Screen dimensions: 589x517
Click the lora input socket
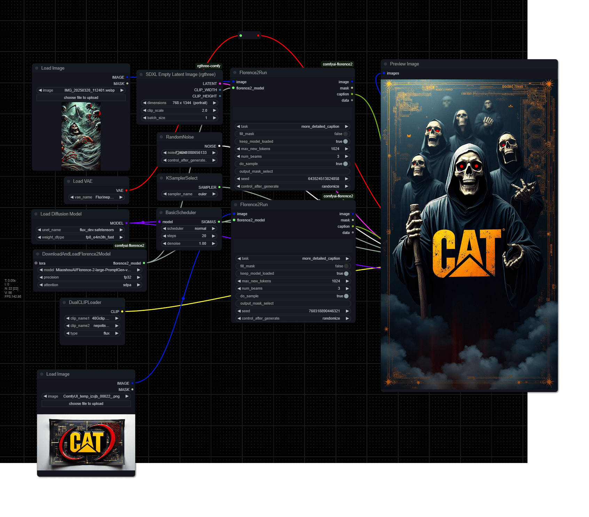(x=36, y=263)
